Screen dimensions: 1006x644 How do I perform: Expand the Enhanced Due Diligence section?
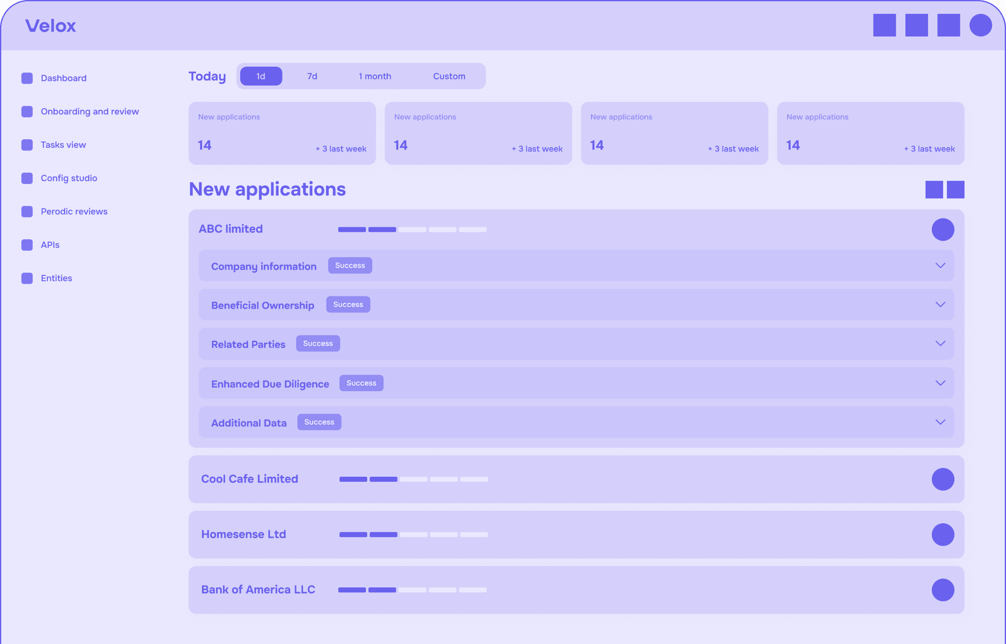940,383
